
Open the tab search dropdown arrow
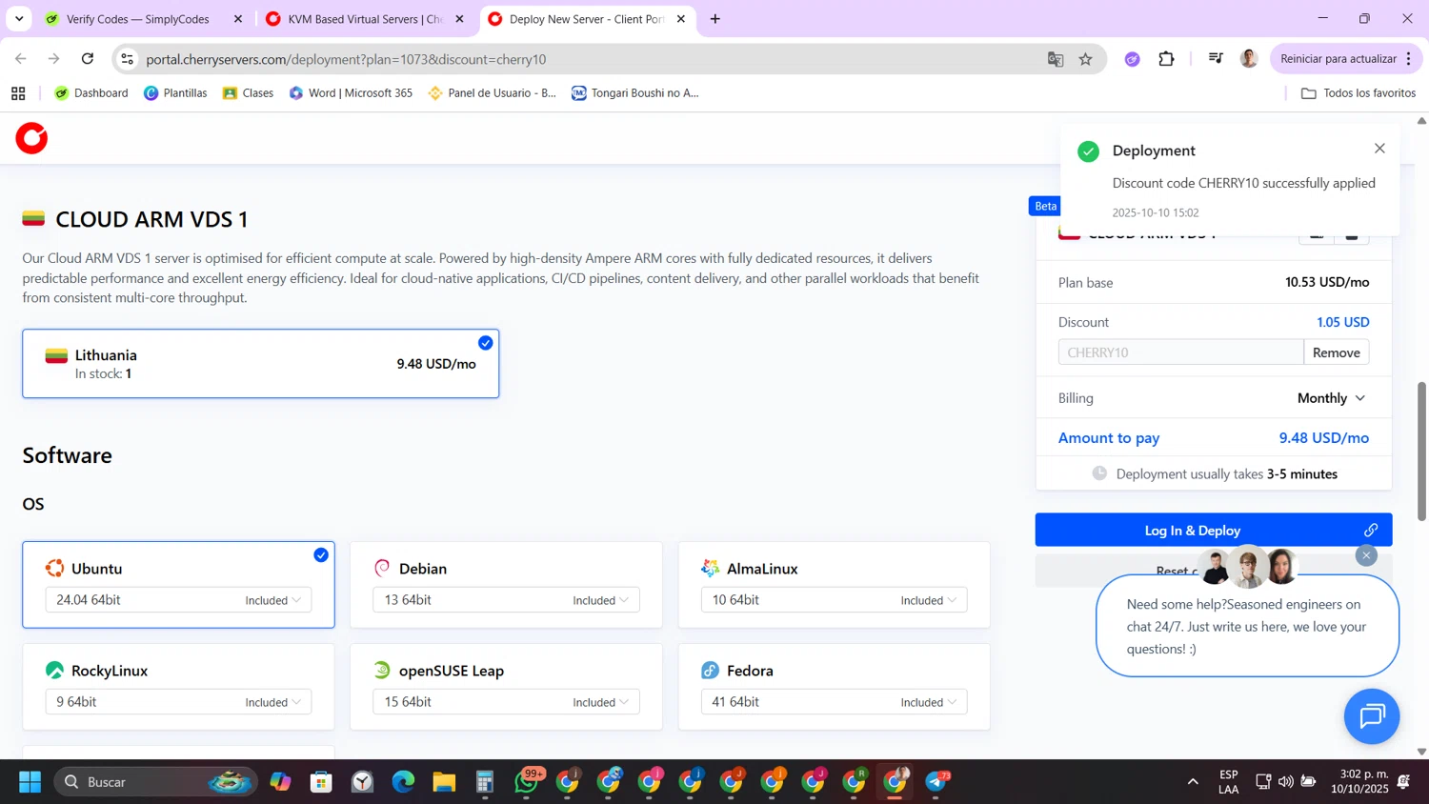click(19, 19)
